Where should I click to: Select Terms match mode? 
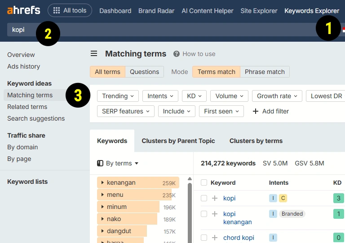[216, 72]
